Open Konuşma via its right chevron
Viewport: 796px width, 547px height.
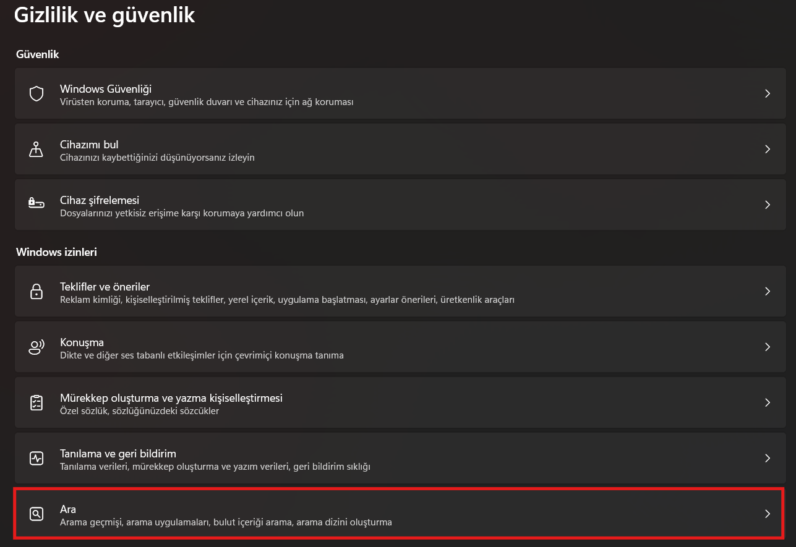click(x=768, y=347)
